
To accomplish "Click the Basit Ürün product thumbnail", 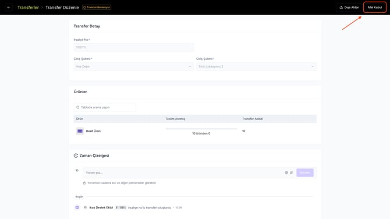I will [x=80, y=131].
